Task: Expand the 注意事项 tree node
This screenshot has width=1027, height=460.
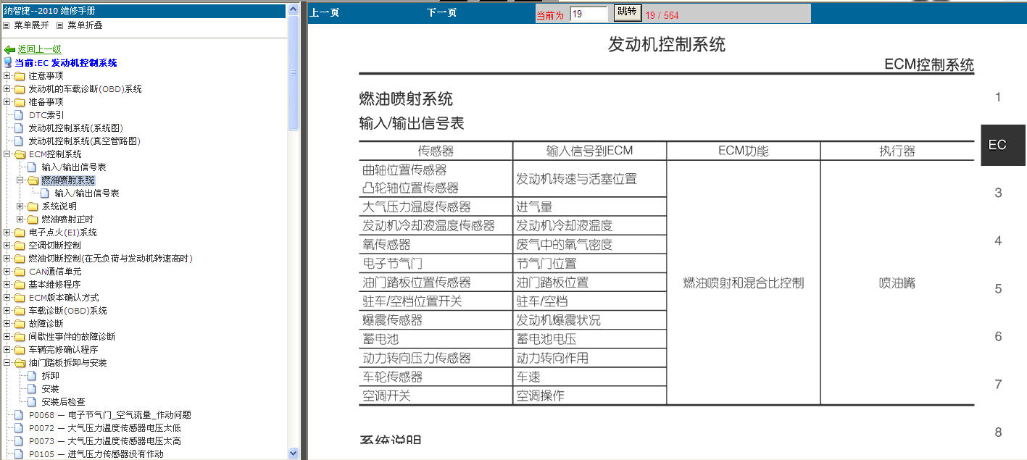Action: click(7, 76)
